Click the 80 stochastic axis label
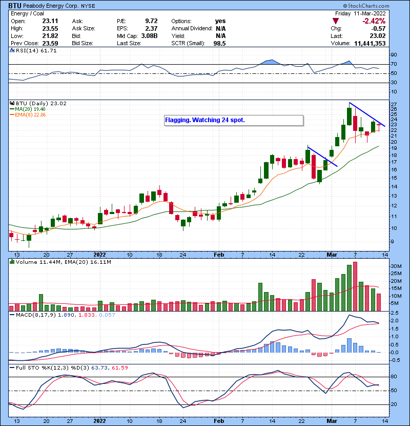 coord(394,377)
